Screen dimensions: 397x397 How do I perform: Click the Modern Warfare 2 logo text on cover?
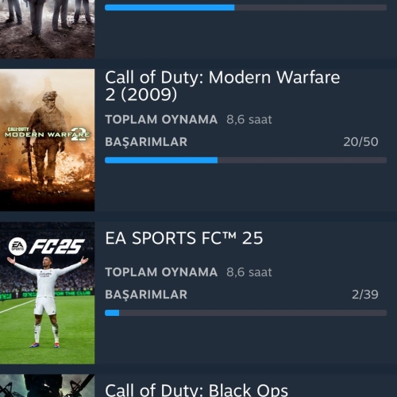point(48,133)
